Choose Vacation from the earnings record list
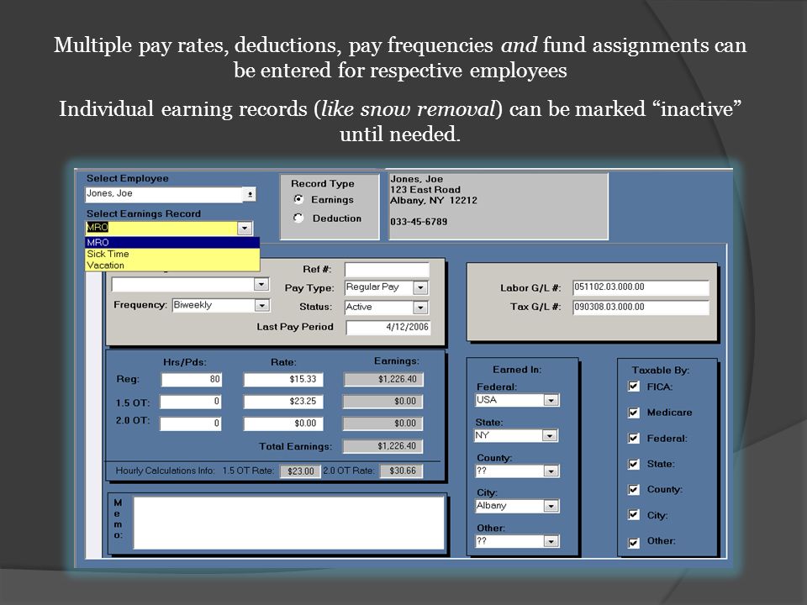 pos(171,265)
